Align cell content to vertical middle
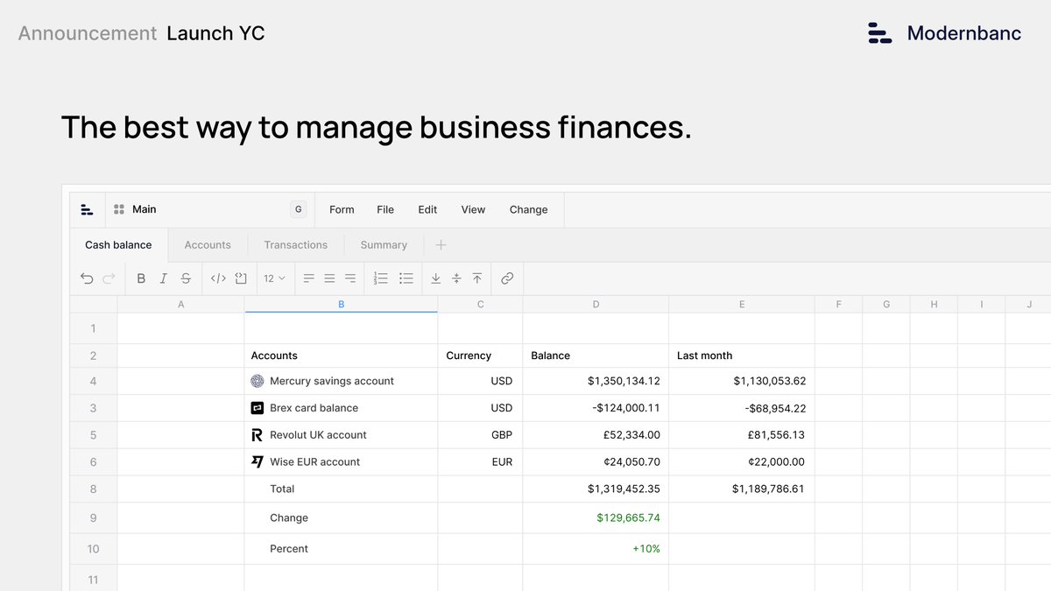1051x591 pixels. coord(456,278)
